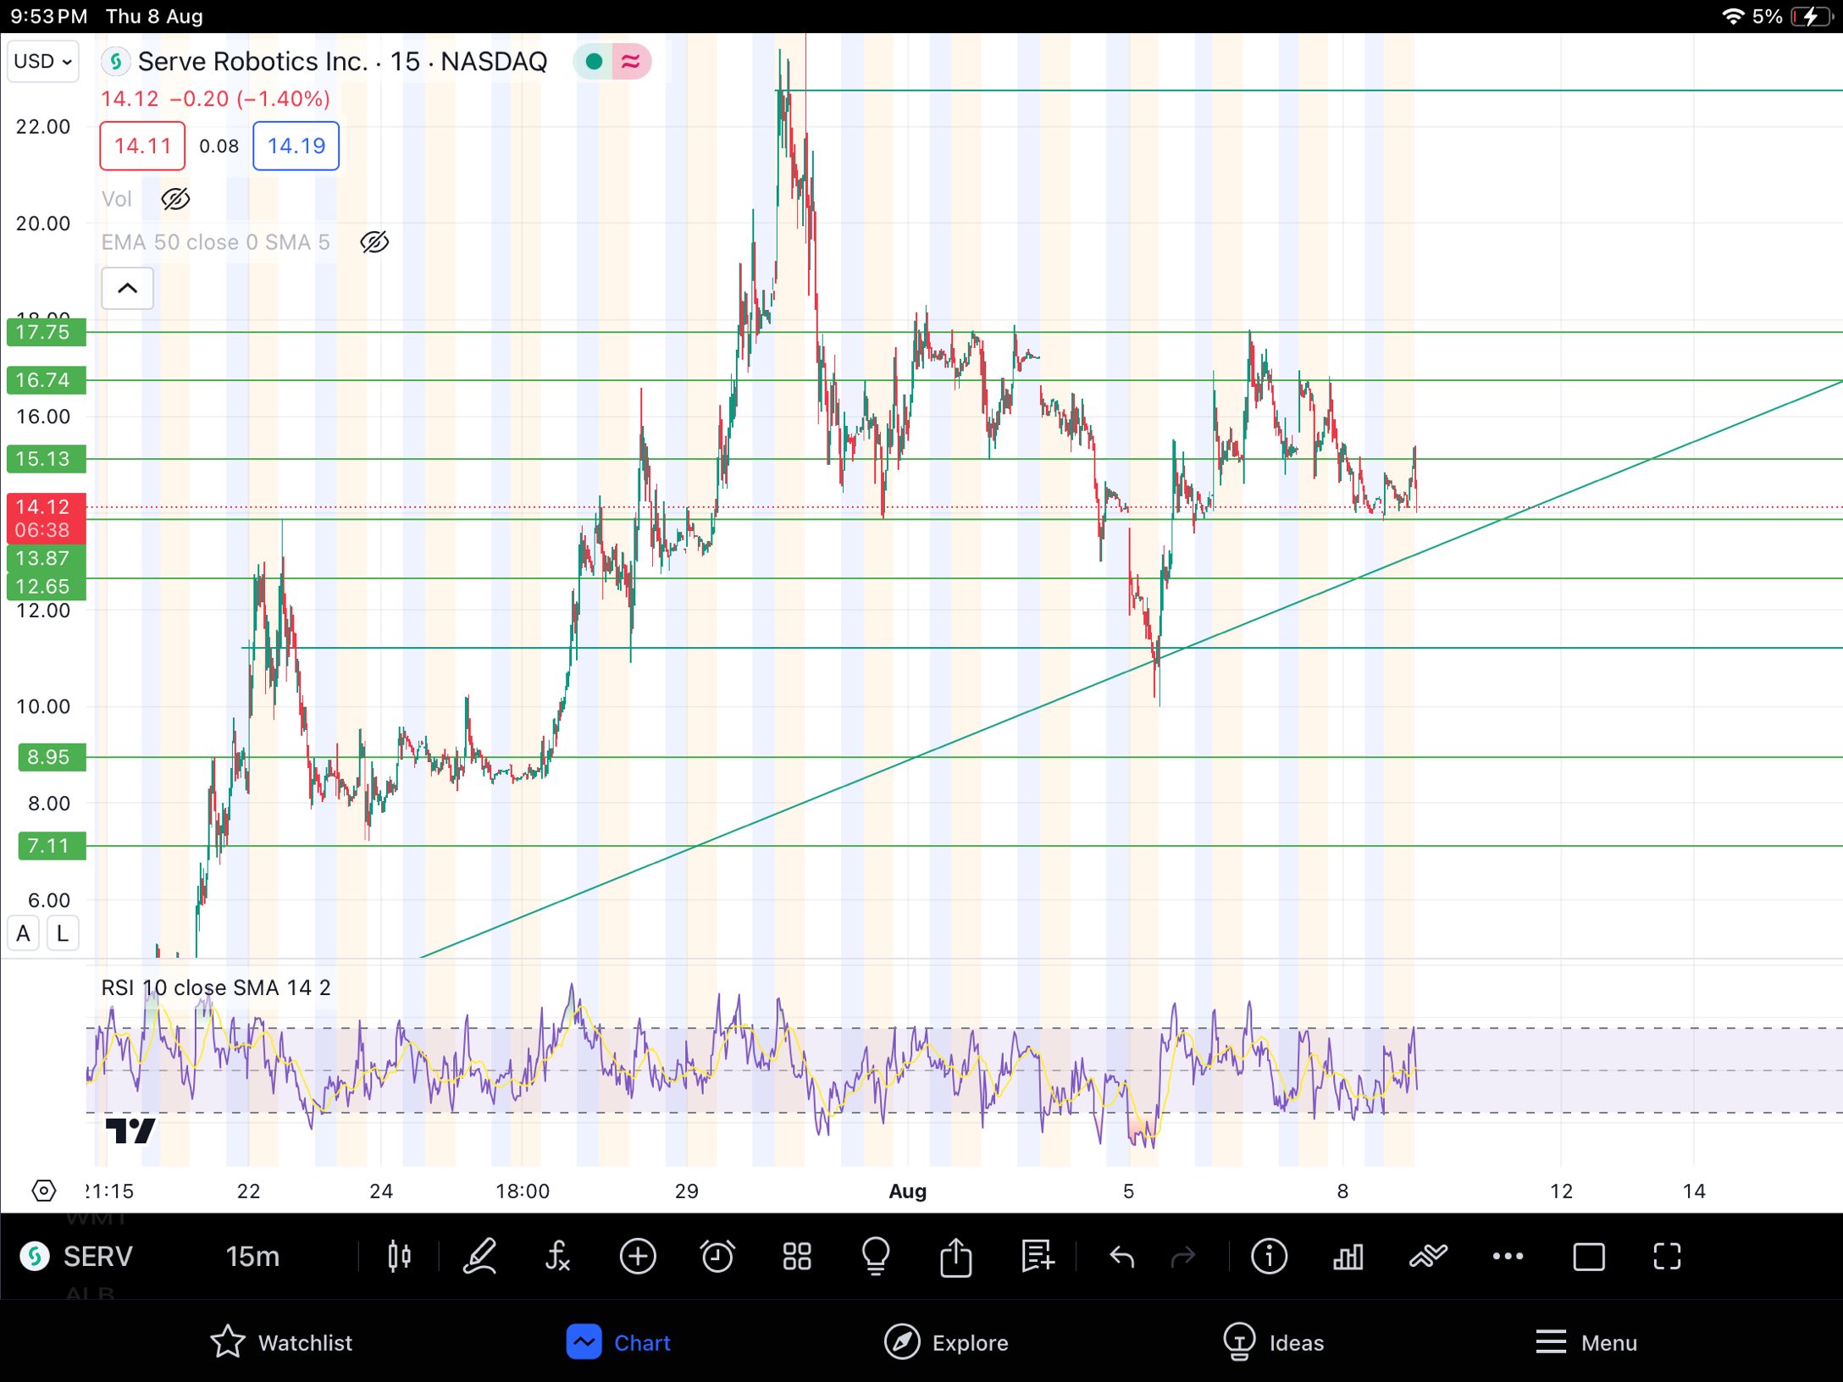Open indicators fx menu

(x=557, y=1256)
